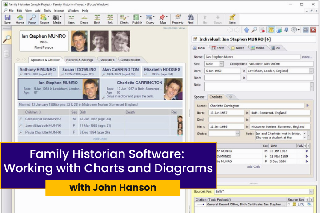Open the Descendants tab
Screen dimensions: 320x213
(130, 60)
